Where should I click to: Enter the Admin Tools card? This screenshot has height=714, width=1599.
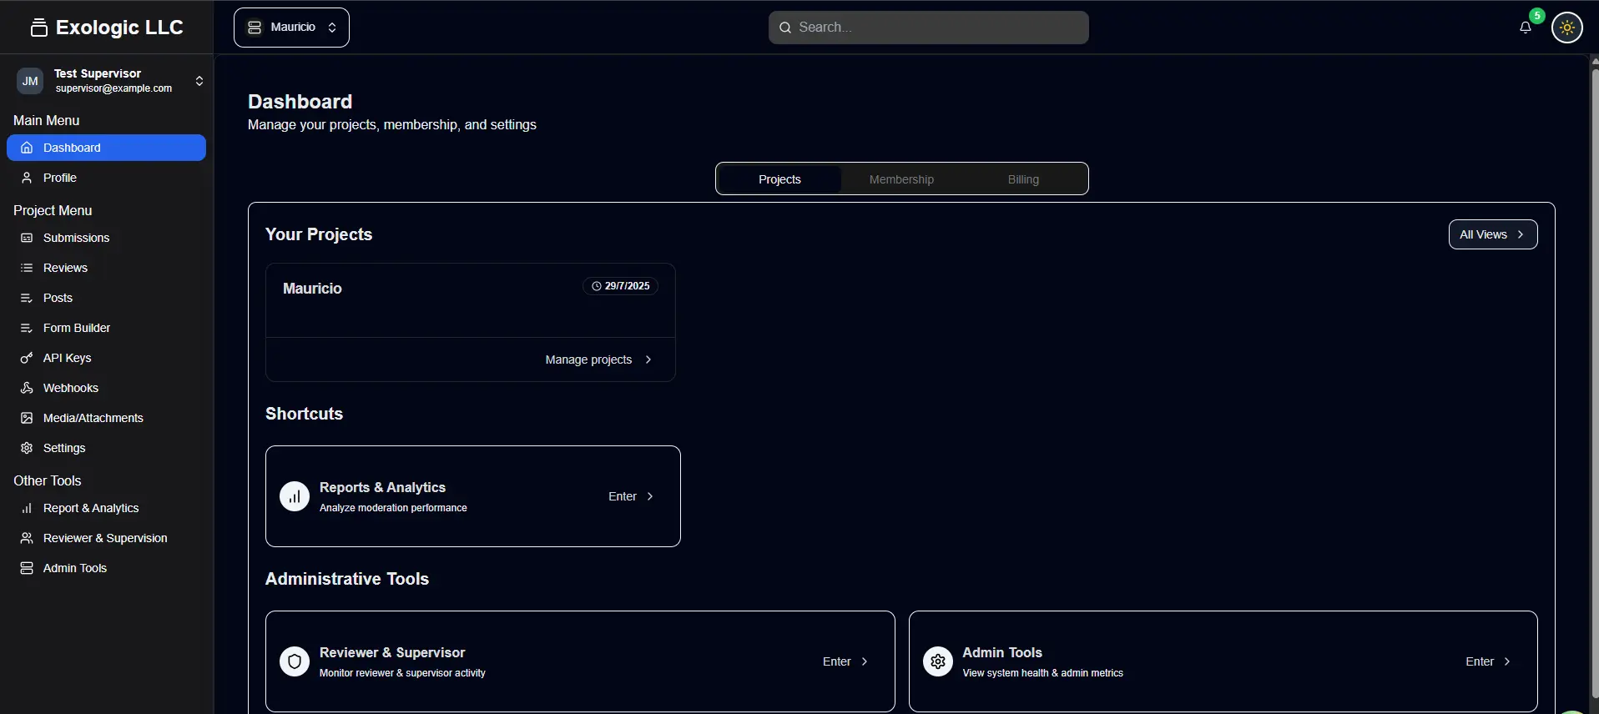(x=1487, y=661)
